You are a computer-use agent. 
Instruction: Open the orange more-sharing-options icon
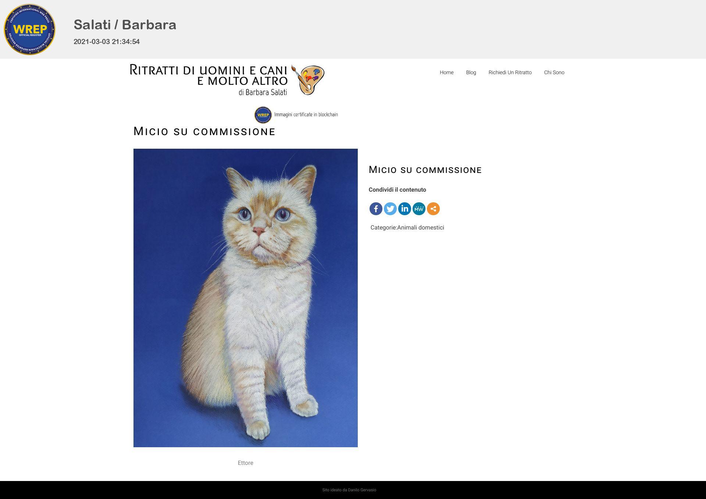tap(433, 209)
